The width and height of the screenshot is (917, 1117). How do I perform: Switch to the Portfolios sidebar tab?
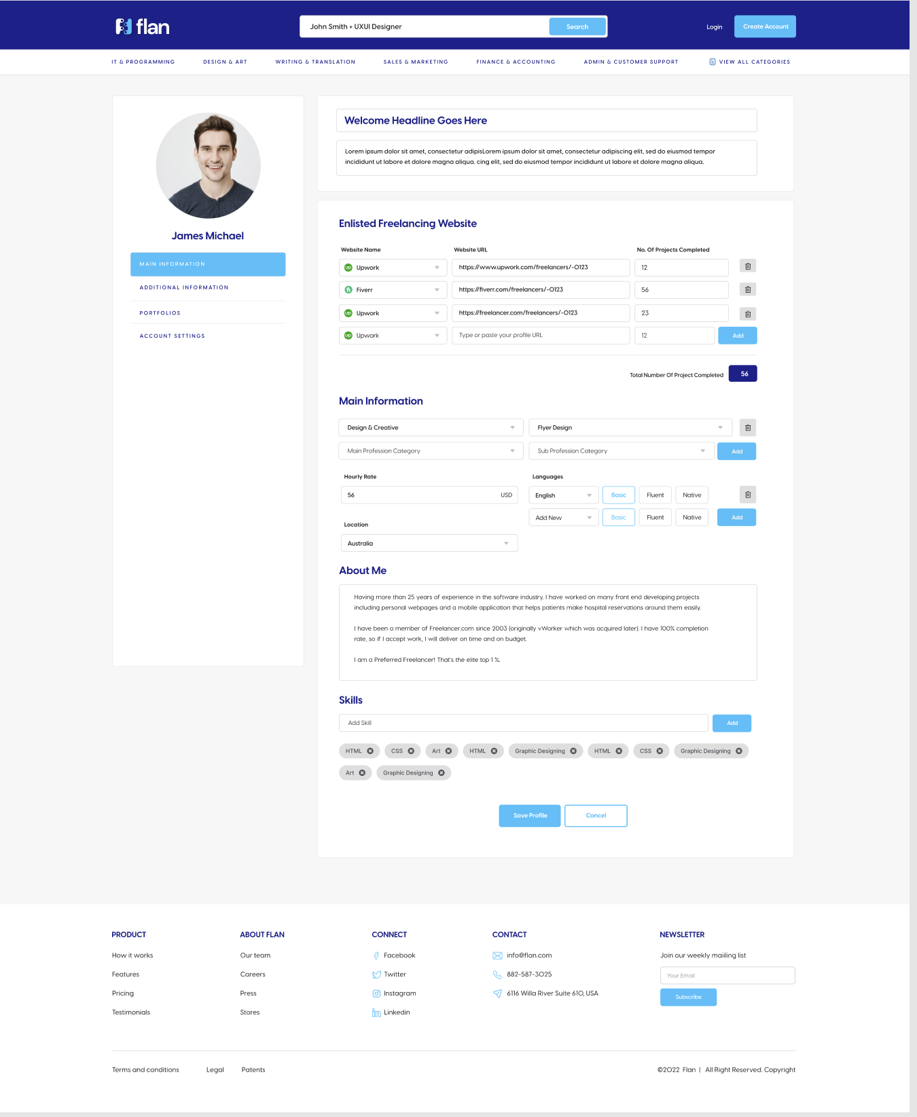[160, 313]
